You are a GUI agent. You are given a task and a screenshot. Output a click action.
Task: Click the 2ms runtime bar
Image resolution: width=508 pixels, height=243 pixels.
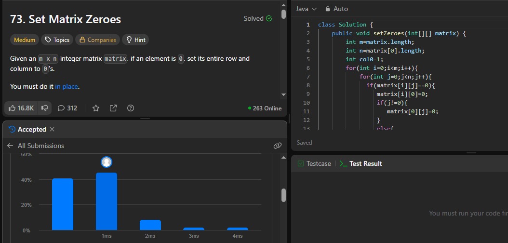click(150, 225)
